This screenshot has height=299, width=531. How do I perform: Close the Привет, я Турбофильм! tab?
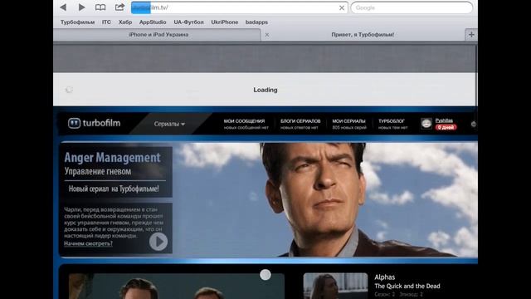click(x=267, y=35)
